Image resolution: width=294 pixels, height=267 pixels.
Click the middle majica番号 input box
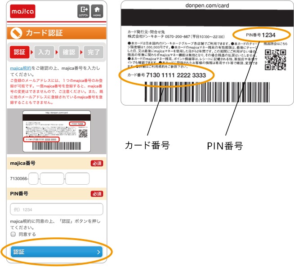tap(52, 178)
